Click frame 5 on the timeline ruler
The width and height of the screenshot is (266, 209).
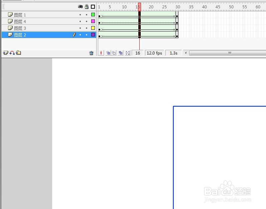pos(110,7)
